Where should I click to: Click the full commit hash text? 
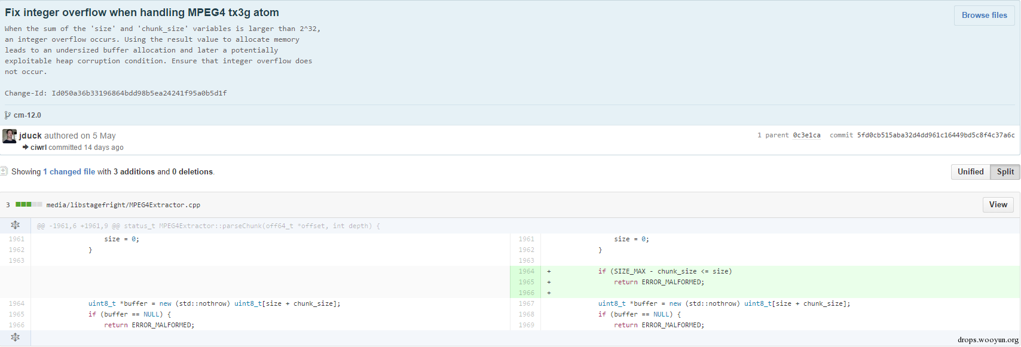click(x=936, y=136)
